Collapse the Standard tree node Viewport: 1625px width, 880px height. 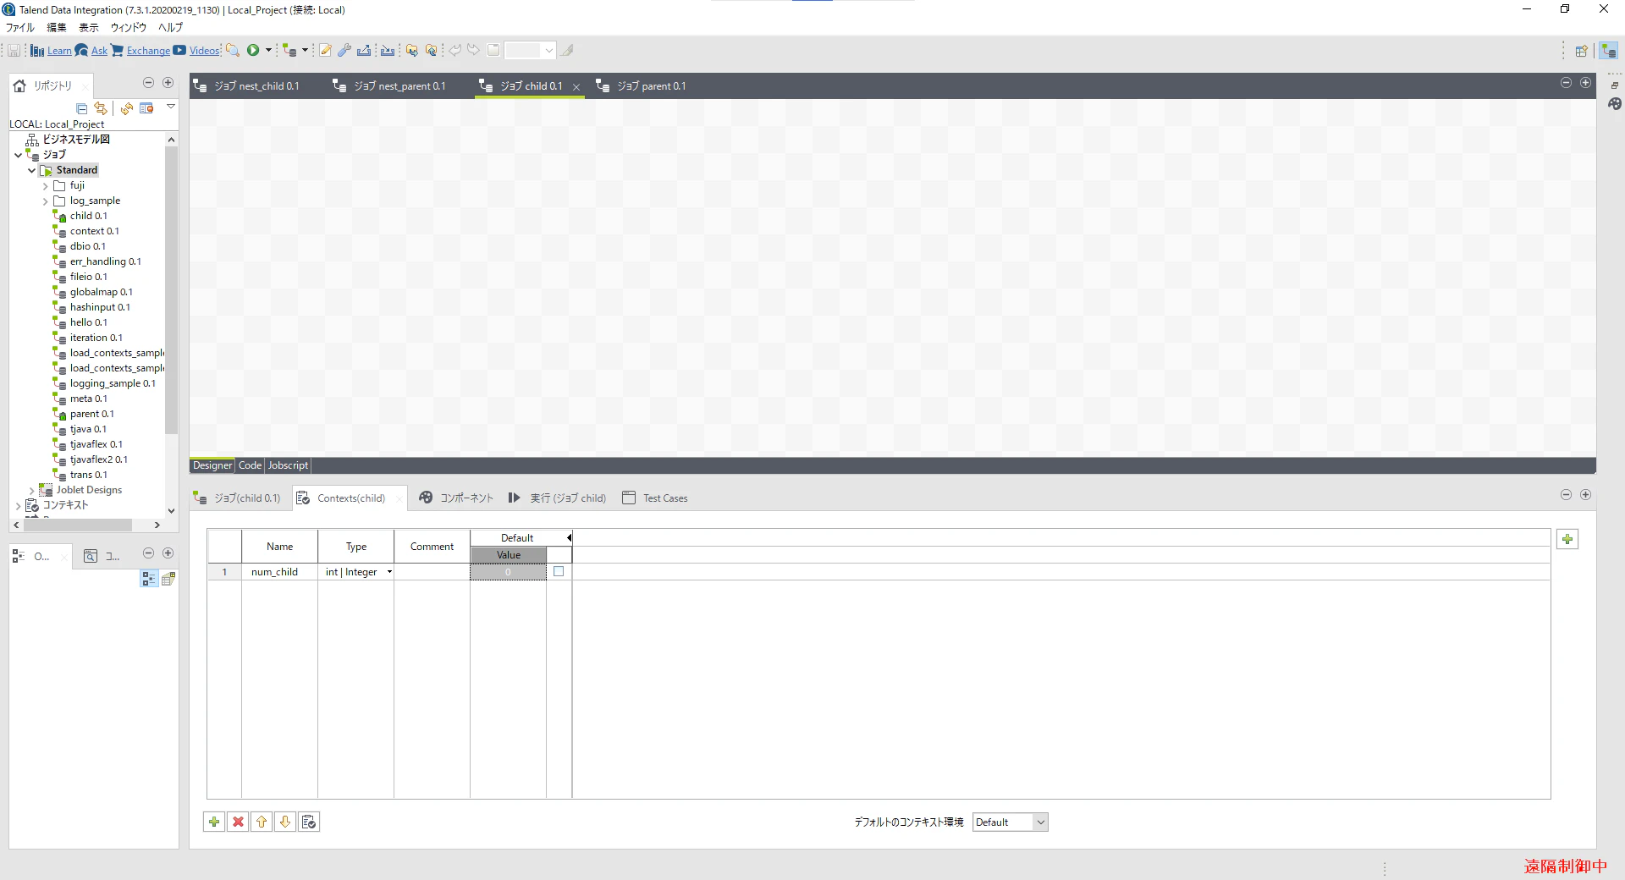pos(31,170)
